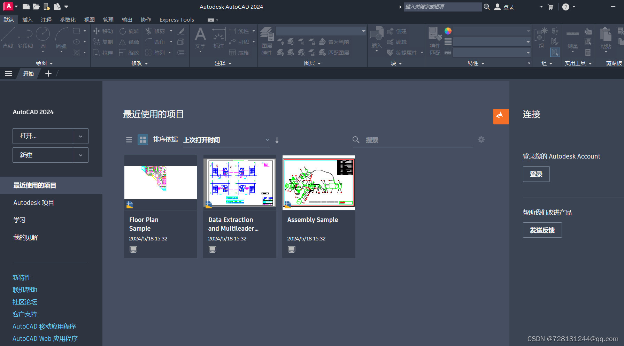Open the 联机帮助 link
The width and height of the screenshot is (624, 346).
tap(25, 290)
